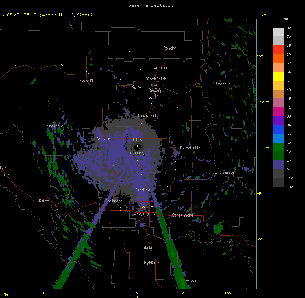The image size is (305, 298).
Task: Click the 80 value in dBZ legend
Action: [x=289, y=28]
